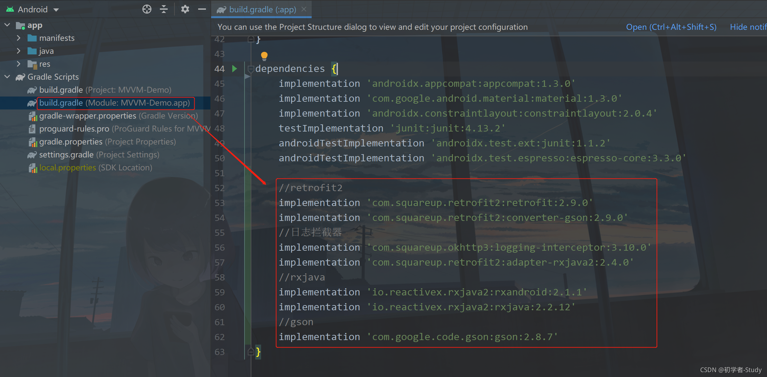The height and width of the screenshot is (377, 767).
Task: Click the Select Opened File target icon
Action: 147,9
